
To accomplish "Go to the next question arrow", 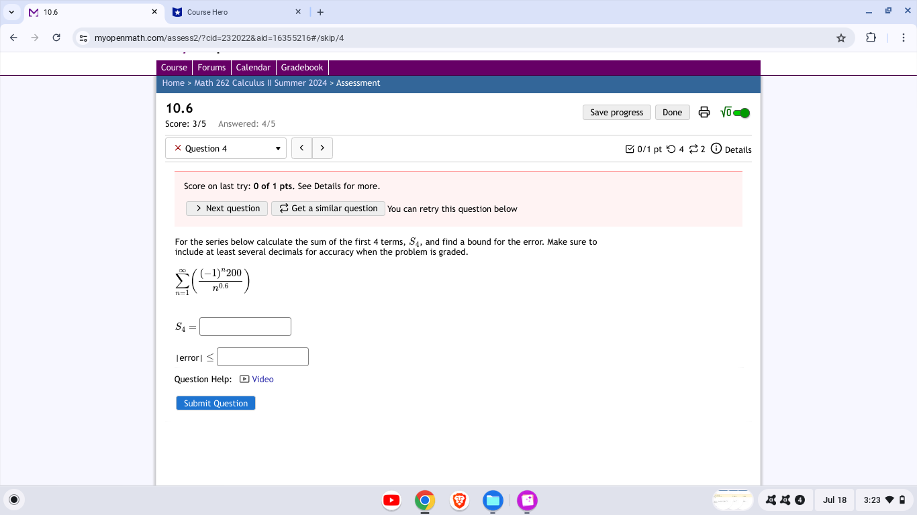I will tap(322, 148).
